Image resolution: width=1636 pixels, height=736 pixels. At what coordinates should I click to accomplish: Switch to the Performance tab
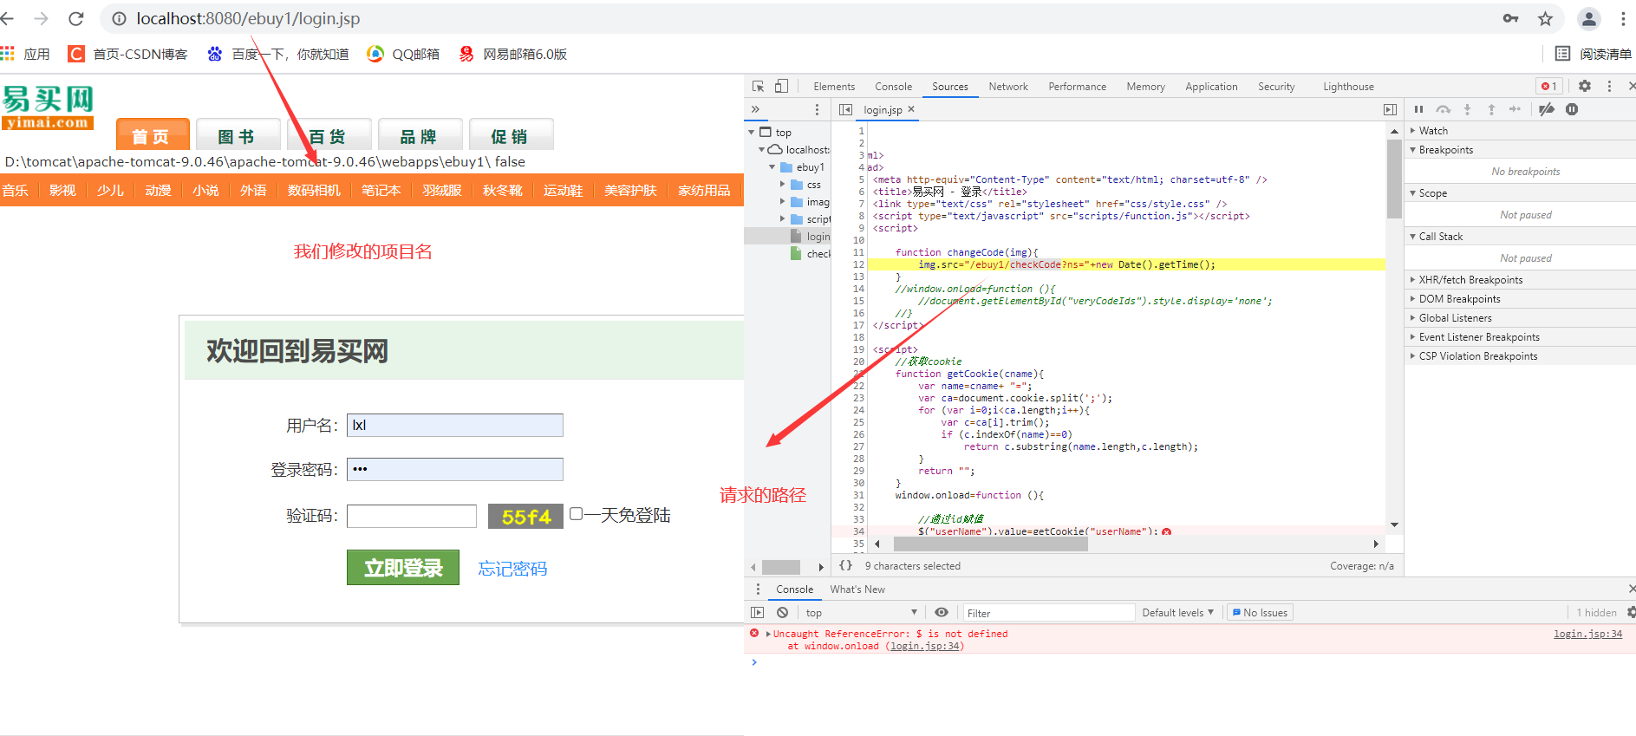1077,87
